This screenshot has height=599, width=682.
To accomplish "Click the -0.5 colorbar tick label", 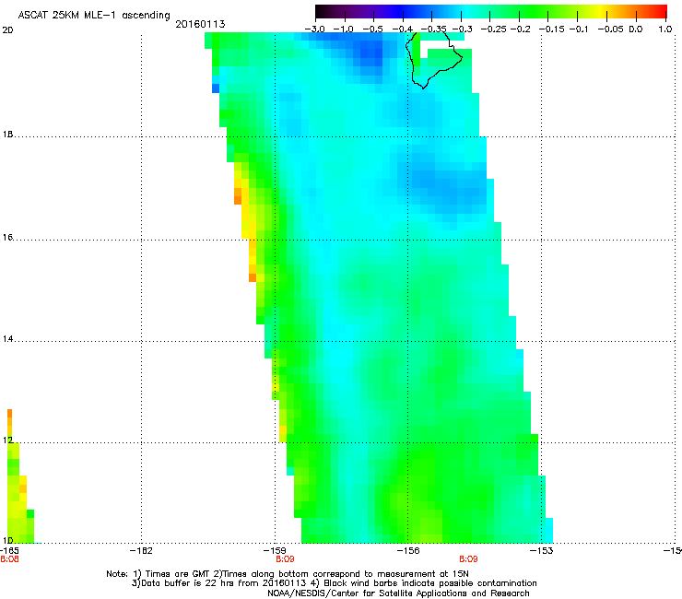I will 372,29.
